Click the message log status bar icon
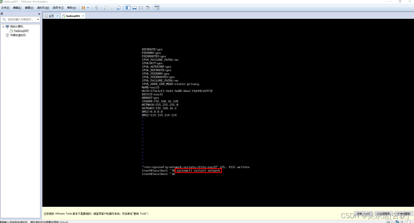The width and height of the screenshot is (414, 223). point(409,222)
